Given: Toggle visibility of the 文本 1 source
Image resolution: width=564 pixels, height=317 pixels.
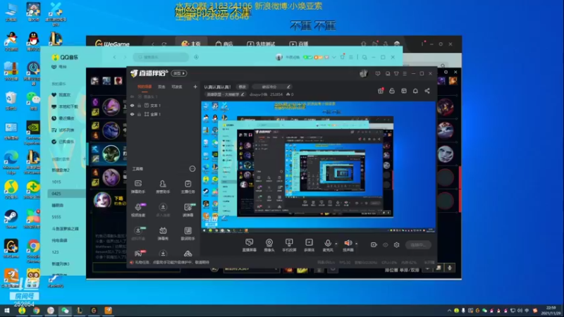Looking at the screenshot, I should pyautogui.click(x=132, y=106).
